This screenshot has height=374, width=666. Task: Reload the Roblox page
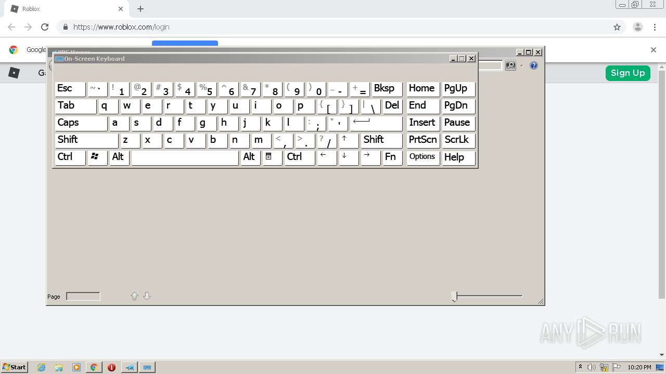click(45, 27)
